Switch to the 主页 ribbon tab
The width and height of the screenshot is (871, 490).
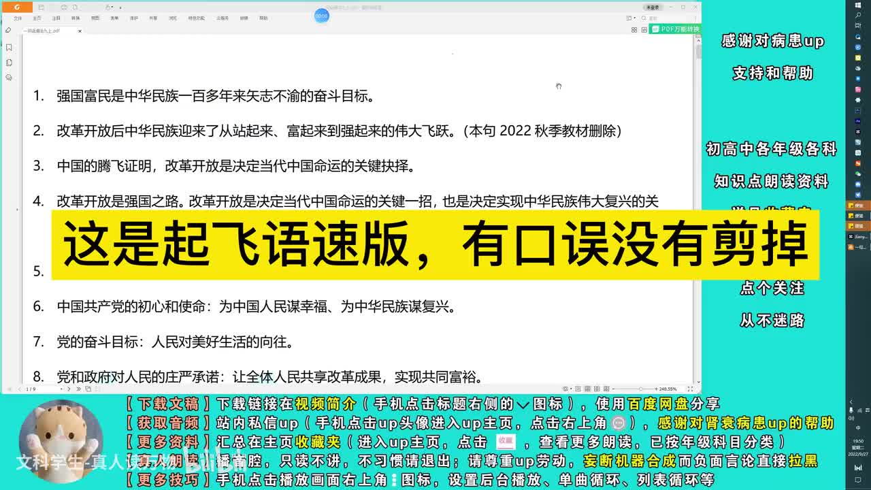point(37,18)
